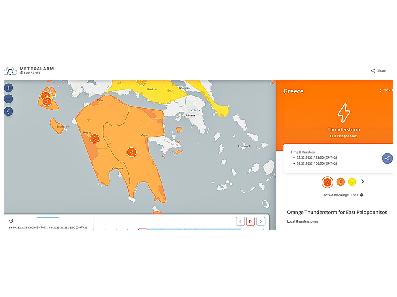This screenshot has height=297, width=397.
Task: Click the blue share button in duration card
Action: [x=387, y=158]
